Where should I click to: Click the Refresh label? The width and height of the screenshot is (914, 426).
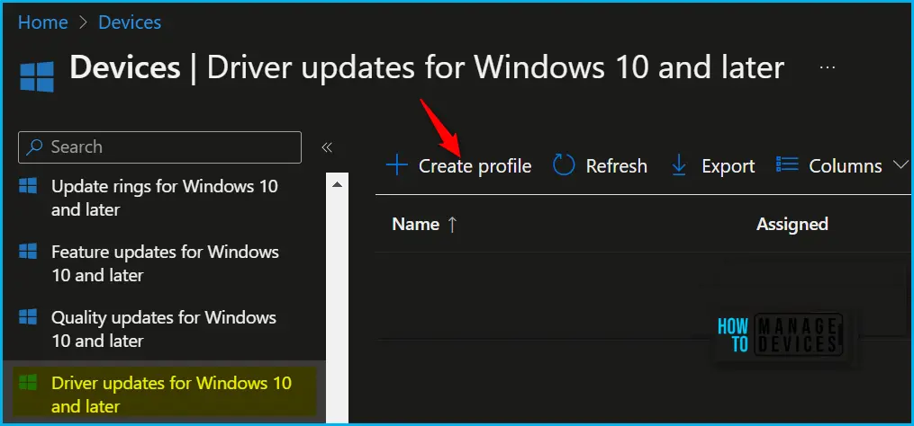point(616,166)
